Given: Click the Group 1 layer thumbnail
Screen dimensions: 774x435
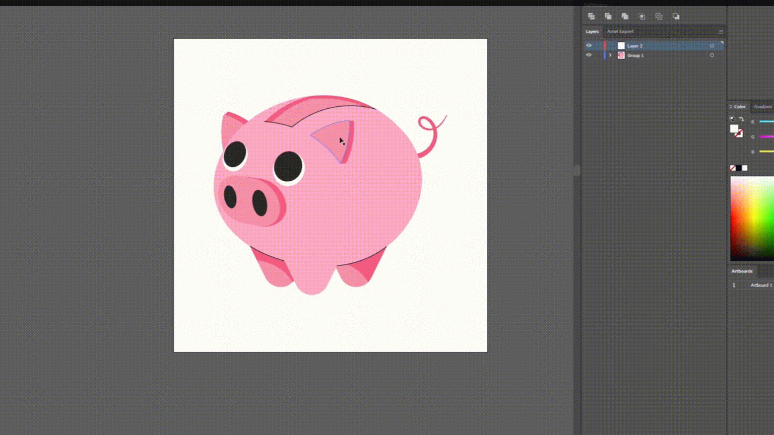Looking at the screenshot, I should (621, 55).
